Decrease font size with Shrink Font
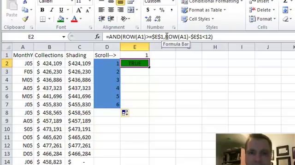 (88, 10)
